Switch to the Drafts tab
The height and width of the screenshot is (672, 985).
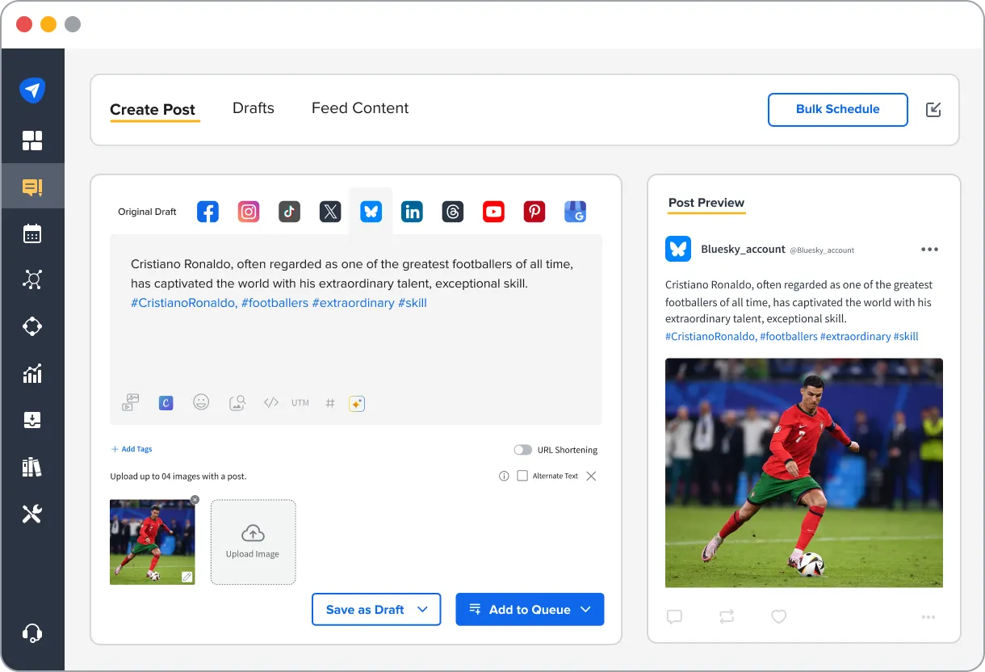(253, 107)
